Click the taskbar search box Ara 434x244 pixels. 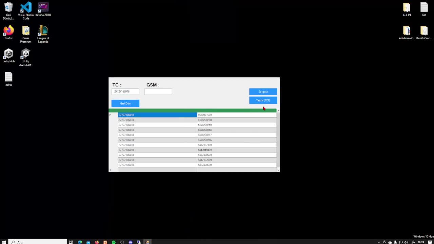click(x=38, y=242)
